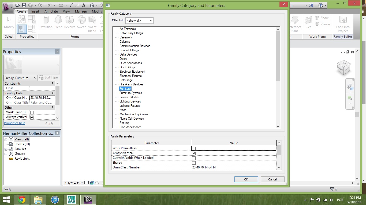Collapse the Identity Data section
366x205 pixels.
53,93
